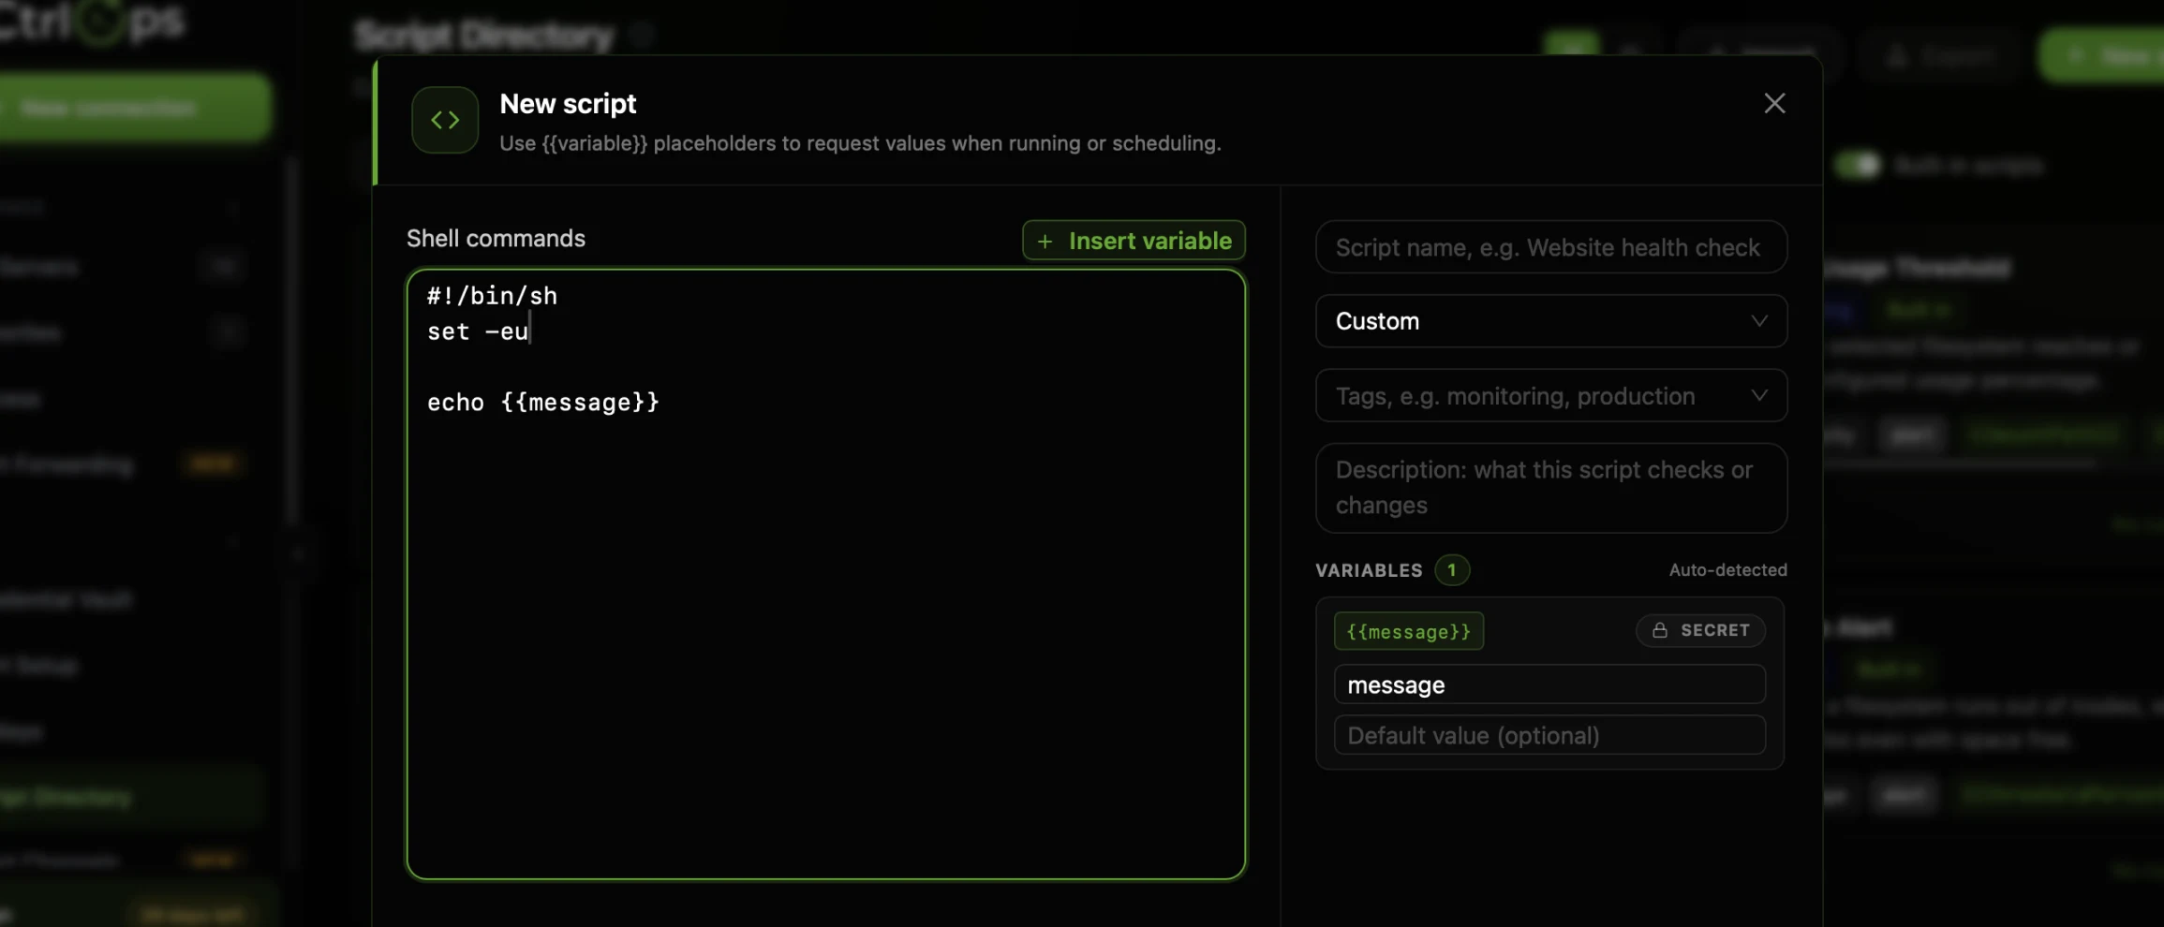Click the Insert variable button

point(1134,241)
